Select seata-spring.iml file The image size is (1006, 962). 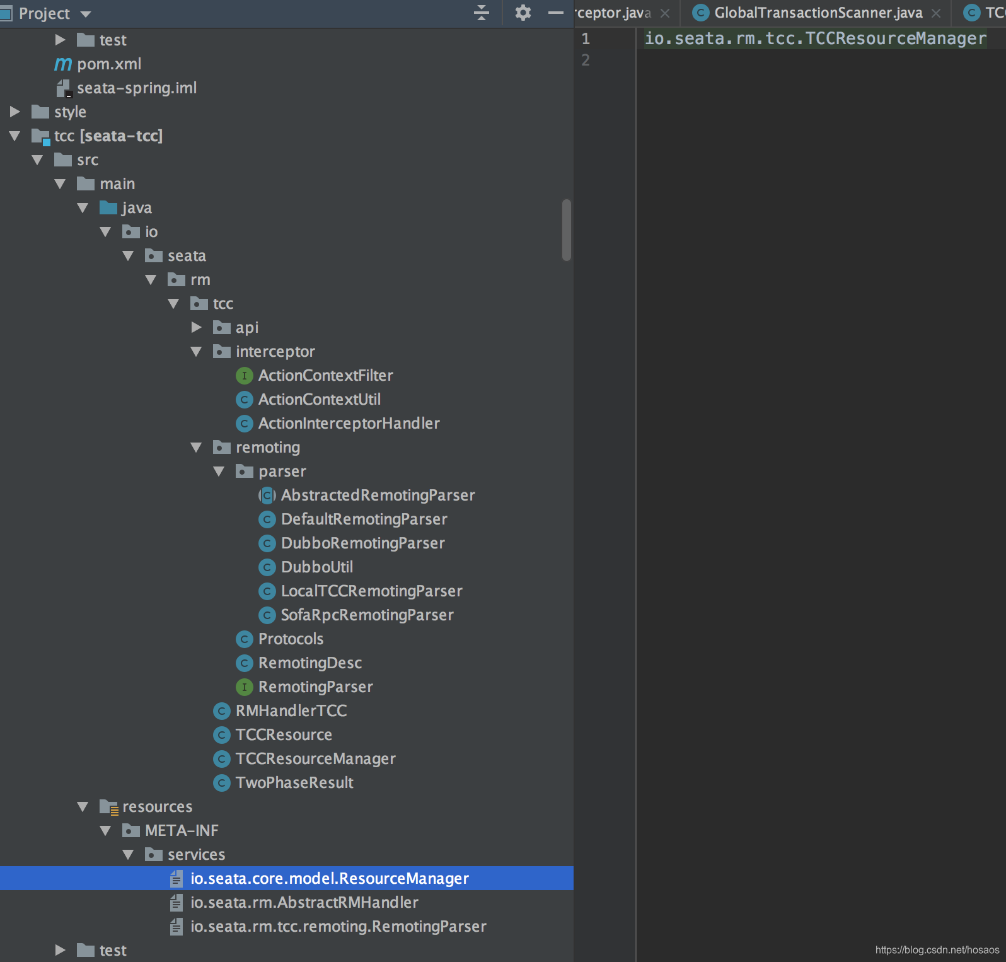[137, 88]
